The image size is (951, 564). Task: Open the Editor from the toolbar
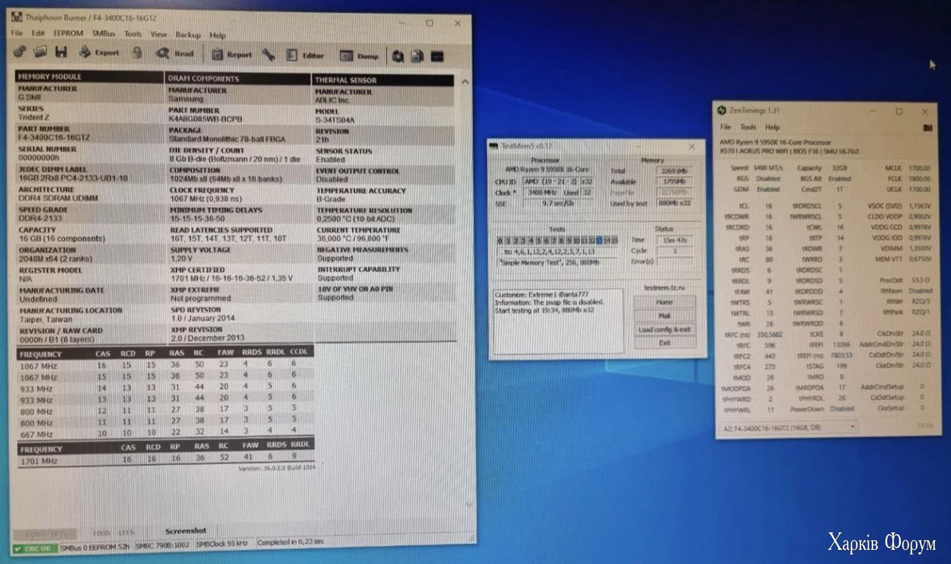305,56
